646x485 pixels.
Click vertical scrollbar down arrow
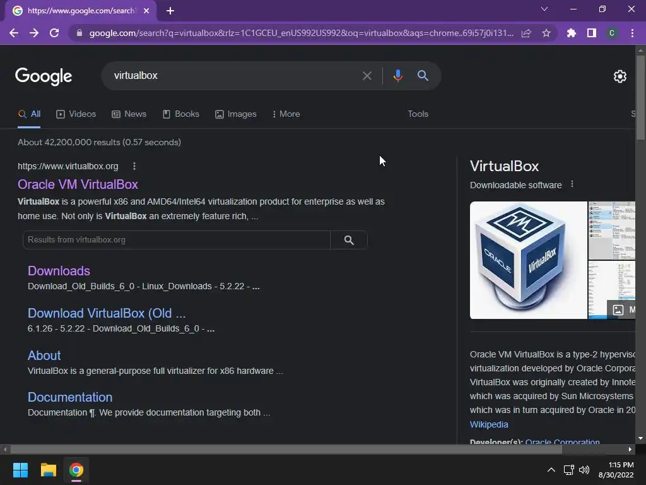point(640,438)
